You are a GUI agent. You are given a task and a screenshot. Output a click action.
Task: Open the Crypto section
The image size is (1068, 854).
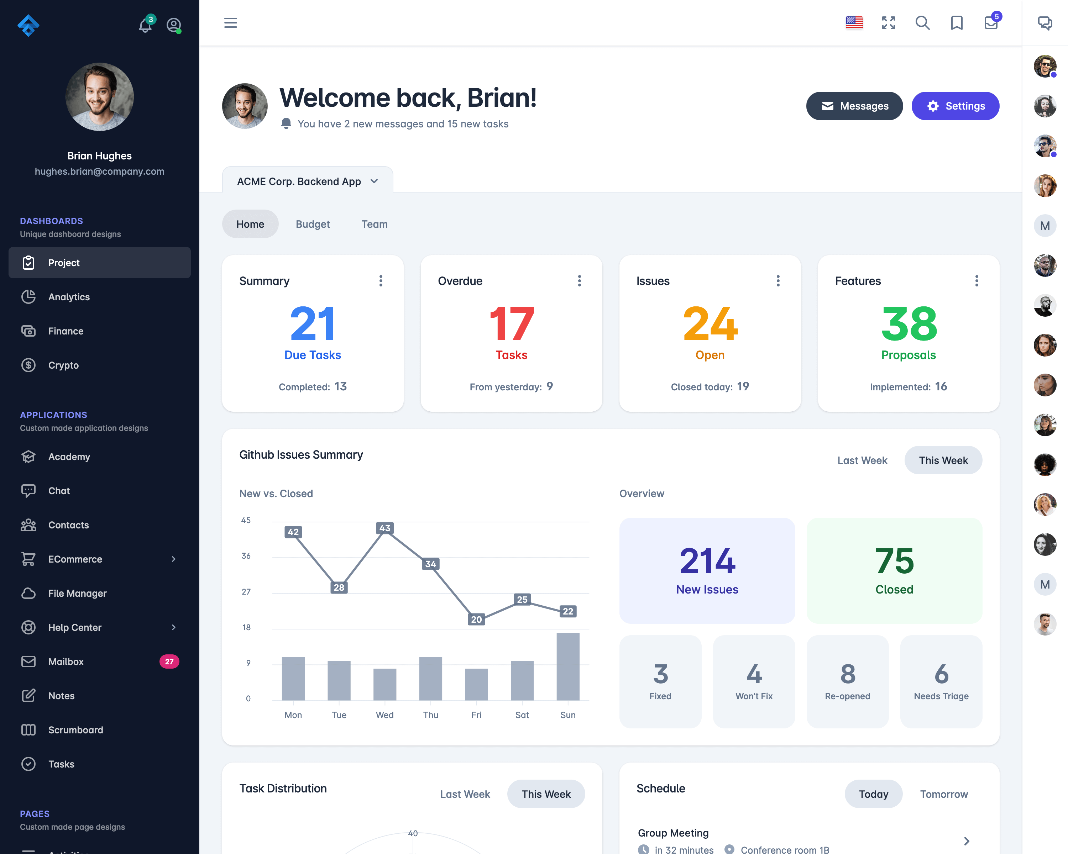tap(63, 364)
